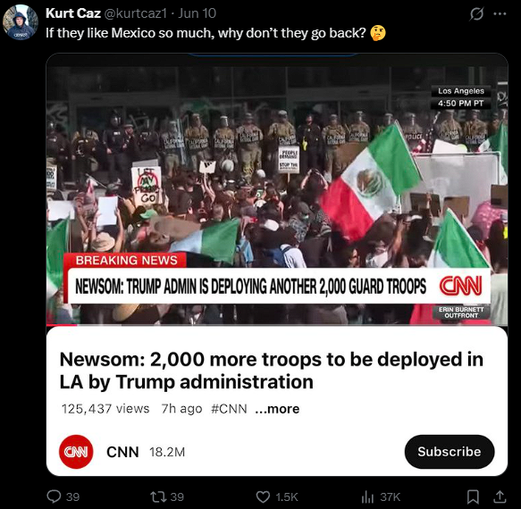
Task: View post analytics bar chart icon
Action: (x=367, y=496)
